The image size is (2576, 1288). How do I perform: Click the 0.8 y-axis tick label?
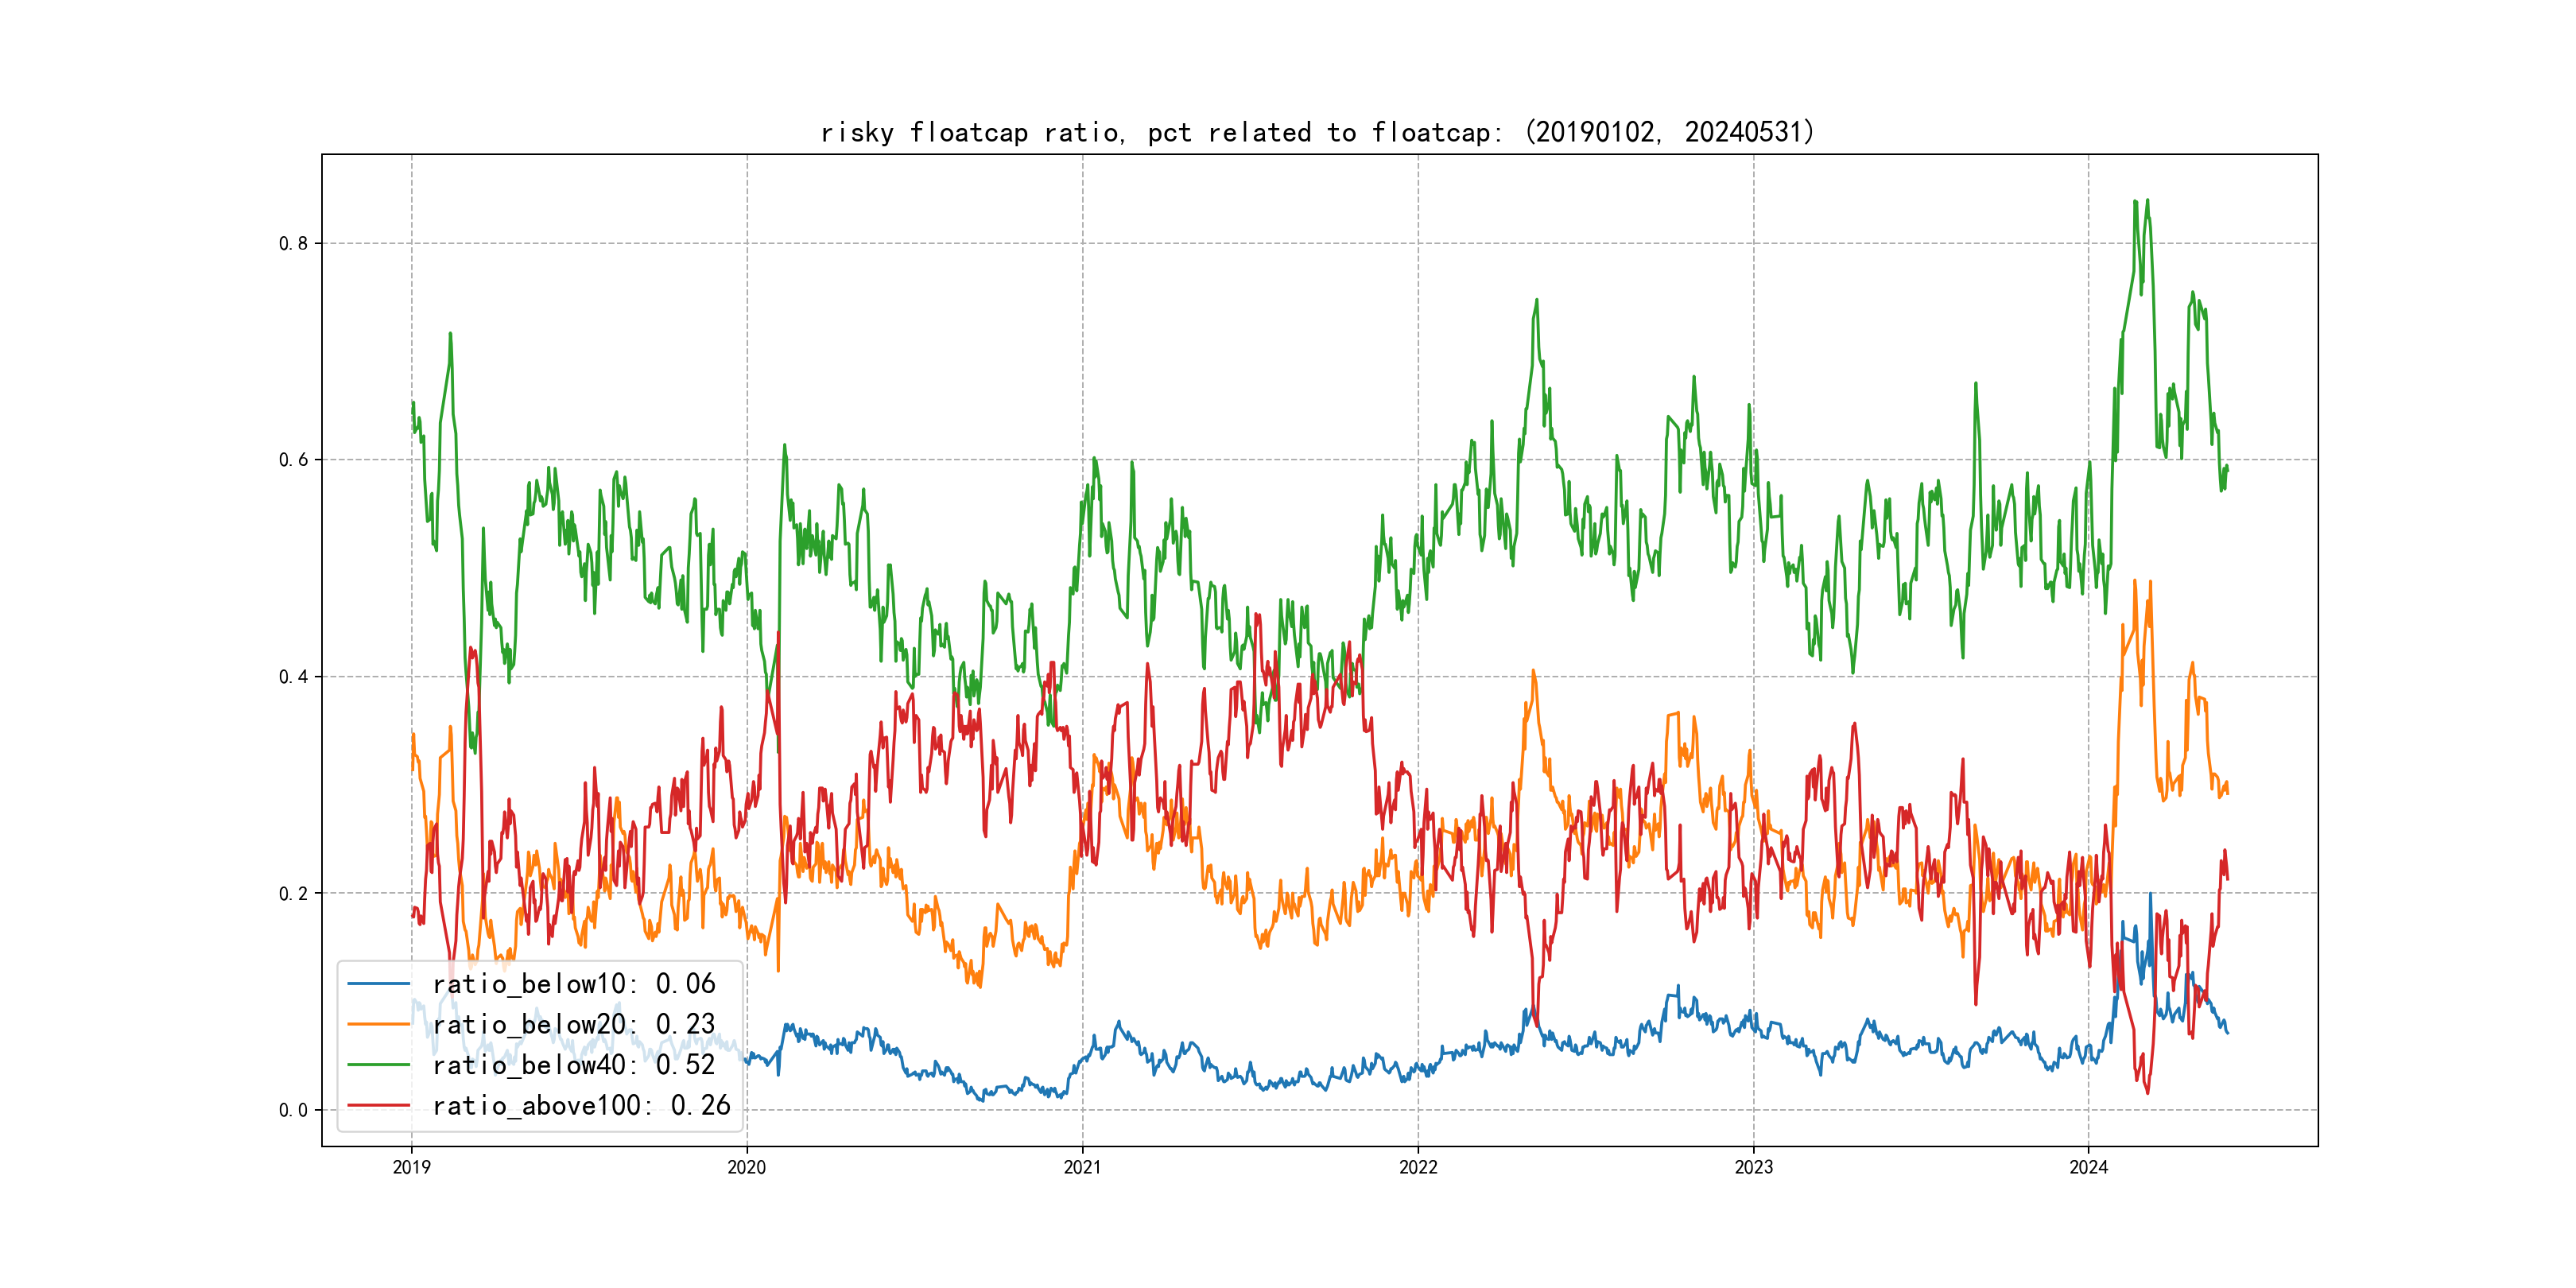293,243
